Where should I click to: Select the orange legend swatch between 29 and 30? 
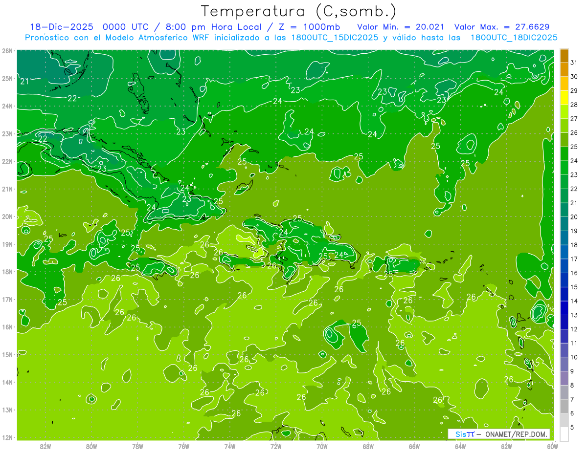pos(564,84)
